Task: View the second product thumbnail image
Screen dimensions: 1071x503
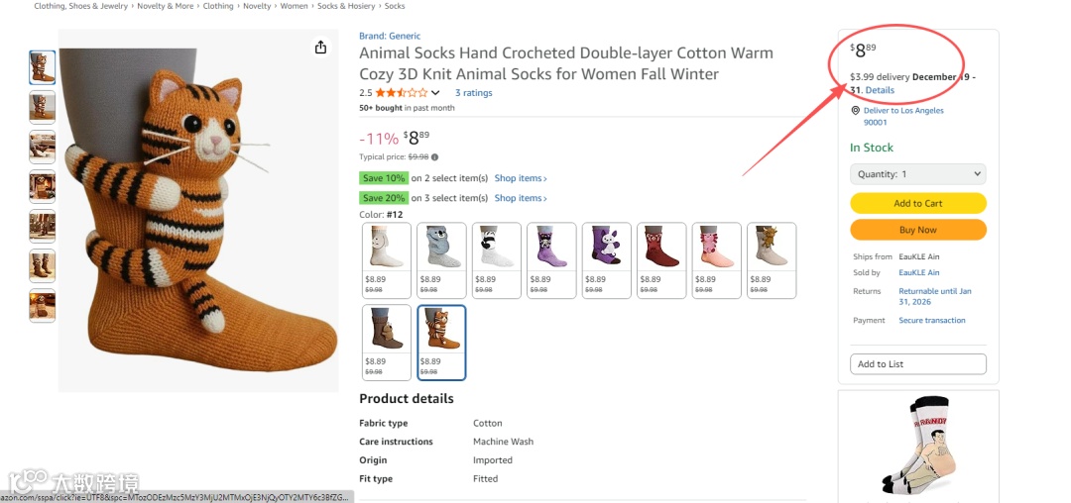Action: pos(43,106)
